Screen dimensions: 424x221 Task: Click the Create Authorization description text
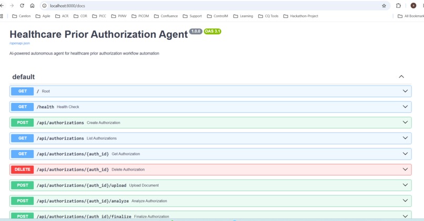(103, 122)
